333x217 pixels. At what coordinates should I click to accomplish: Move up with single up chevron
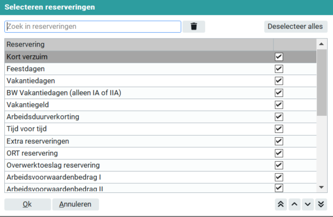pos(293,204)
